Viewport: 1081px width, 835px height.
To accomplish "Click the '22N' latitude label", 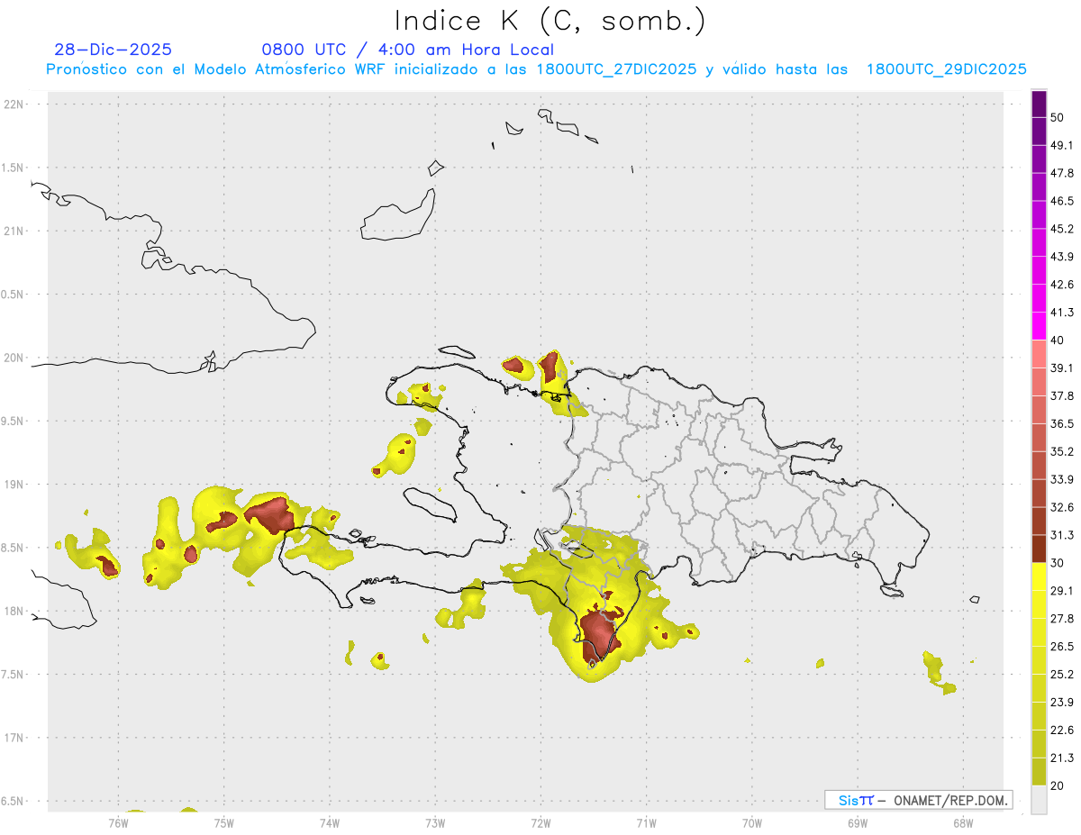I will [13, 104].
